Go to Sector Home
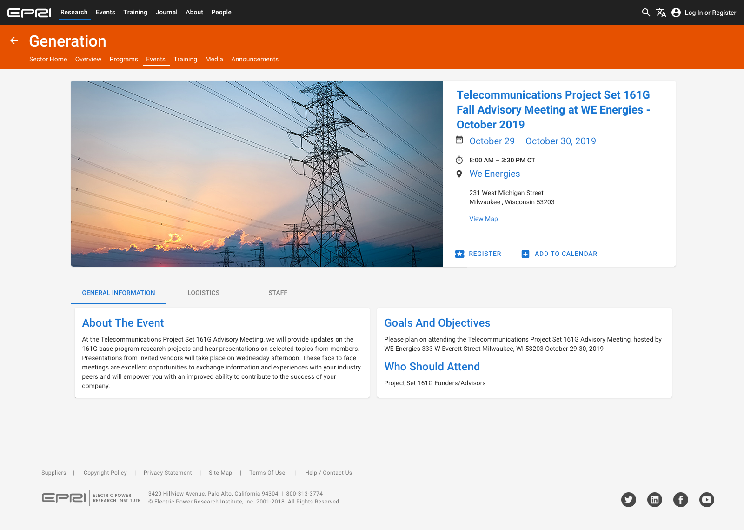This screenshot has height=530, width=744. coord(48,60)
